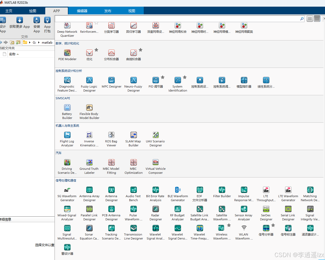Click the search magnifier icon
This screenshot has width=325, height=260.
coord(302,19)
